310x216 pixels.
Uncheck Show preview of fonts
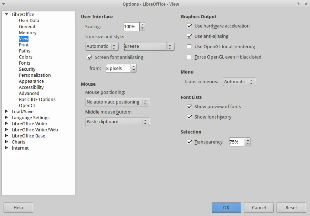pyautogui.click(x=189, y=107)
